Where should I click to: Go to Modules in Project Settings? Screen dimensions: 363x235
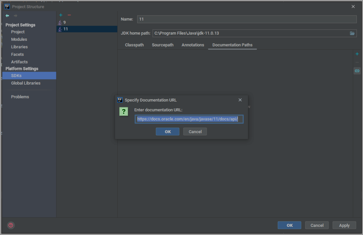19,39
